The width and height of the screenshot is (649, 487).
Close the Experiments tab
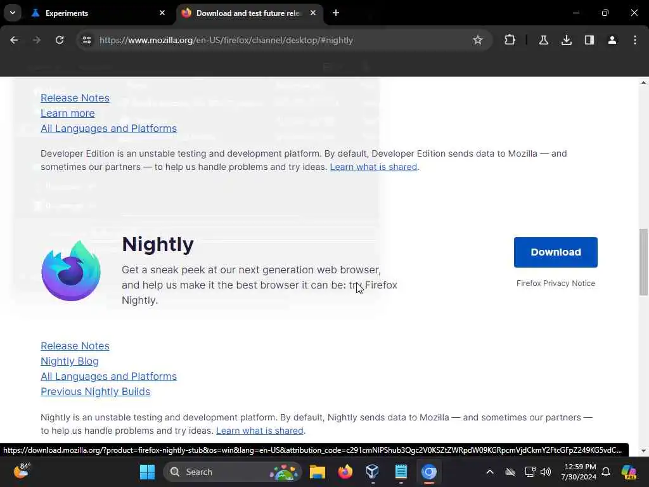(x=162, y=13)
